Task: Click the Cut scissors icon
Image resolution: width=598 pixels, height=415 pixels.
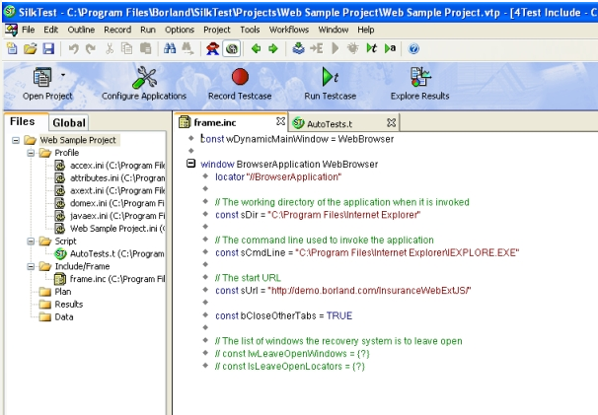Action: click(110, 48)
